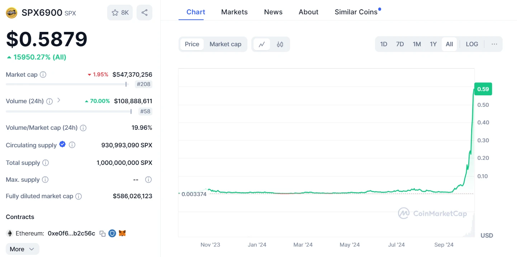Set chart range to 1Y
This screenshot has height=257, width=517.
point(433,44)
